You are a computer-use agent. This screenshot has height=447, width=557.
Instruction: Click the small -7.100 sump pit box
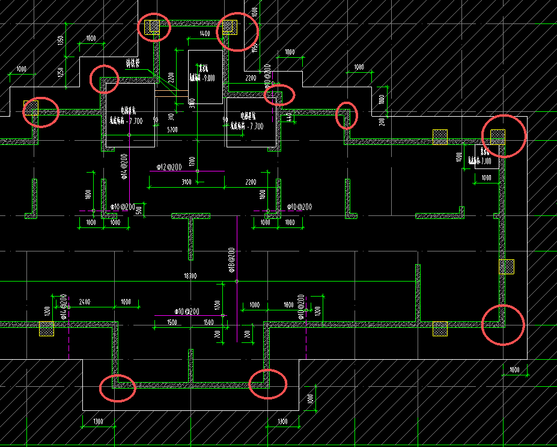click(x=487, y=156)
